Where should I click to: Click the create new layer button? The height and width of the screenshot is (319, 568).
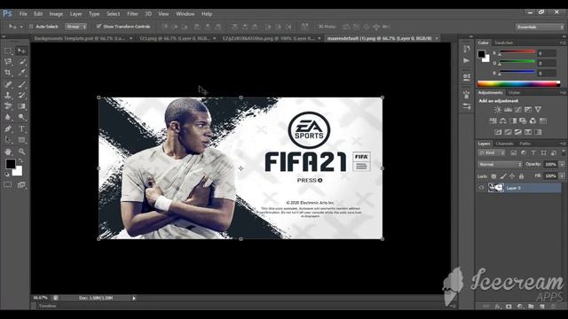pos(542,307)
